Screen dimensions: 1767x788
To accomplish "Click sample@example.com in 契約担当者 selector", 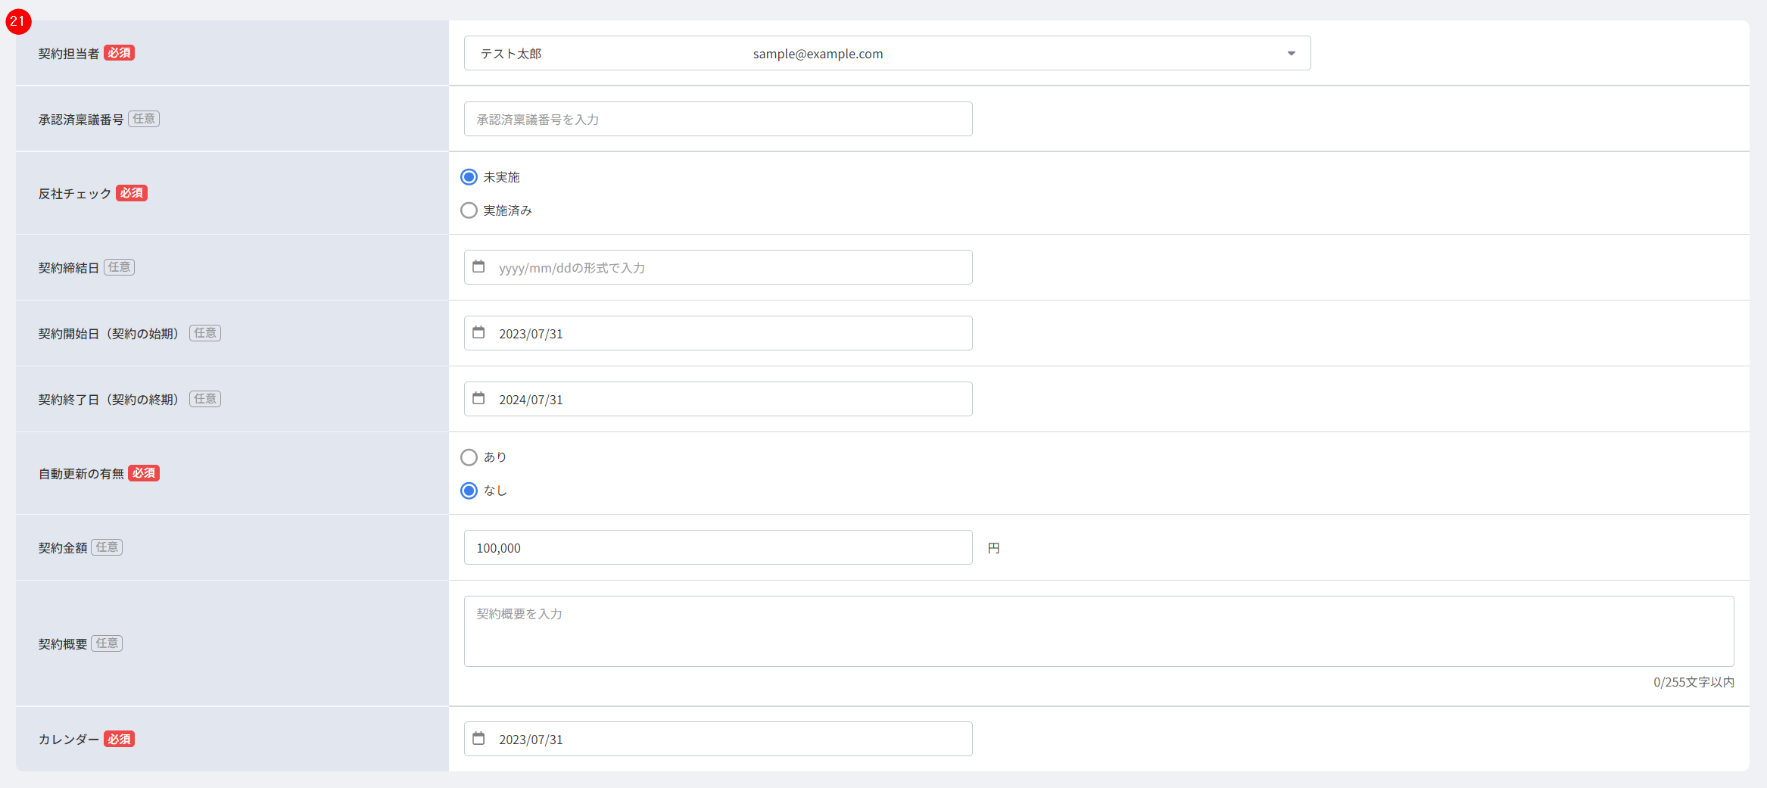I will click(x=818, y=54).
